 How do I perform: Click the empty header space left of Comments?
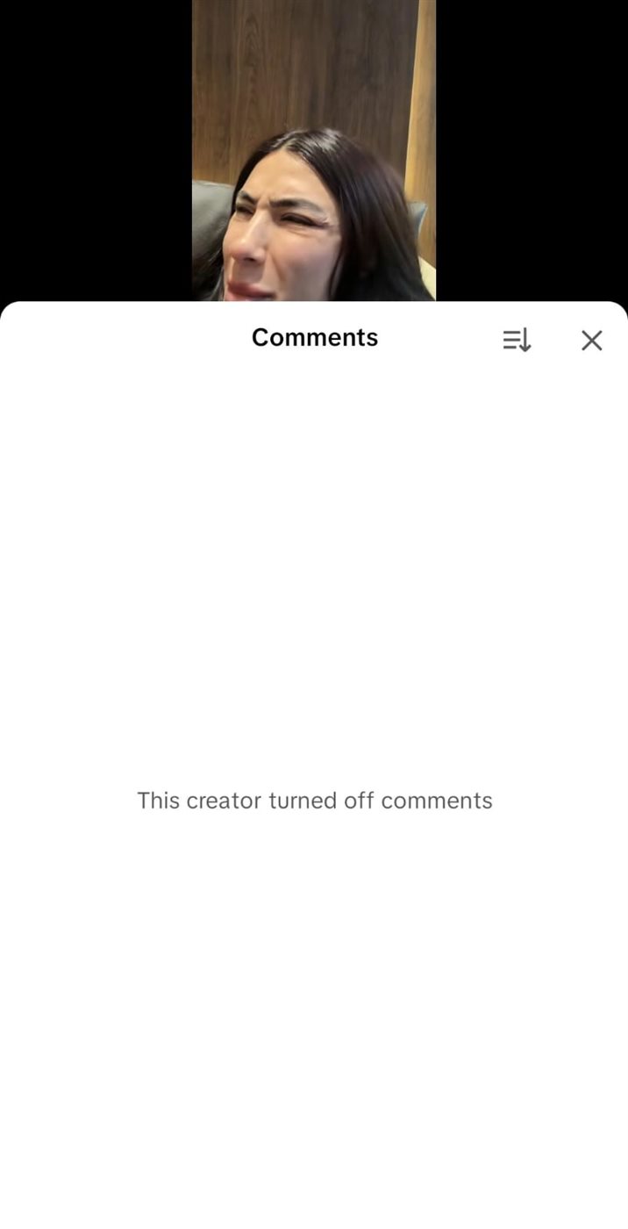pyautogui.click(x=123, y=339)
